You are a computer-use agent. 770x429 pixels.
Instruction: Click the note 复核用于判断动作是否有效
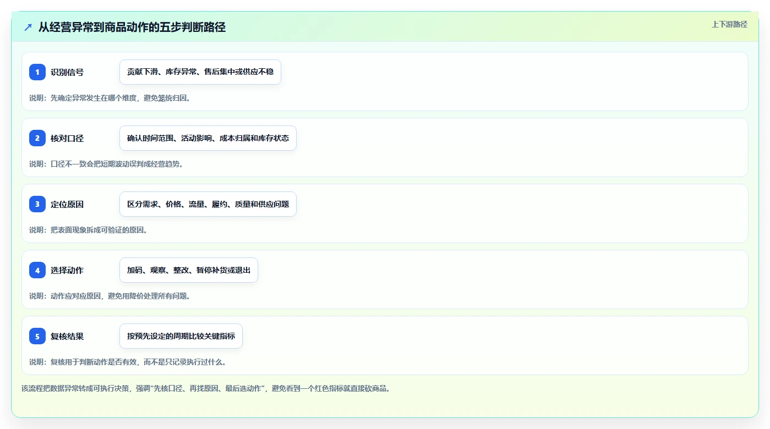pos(128,362)
